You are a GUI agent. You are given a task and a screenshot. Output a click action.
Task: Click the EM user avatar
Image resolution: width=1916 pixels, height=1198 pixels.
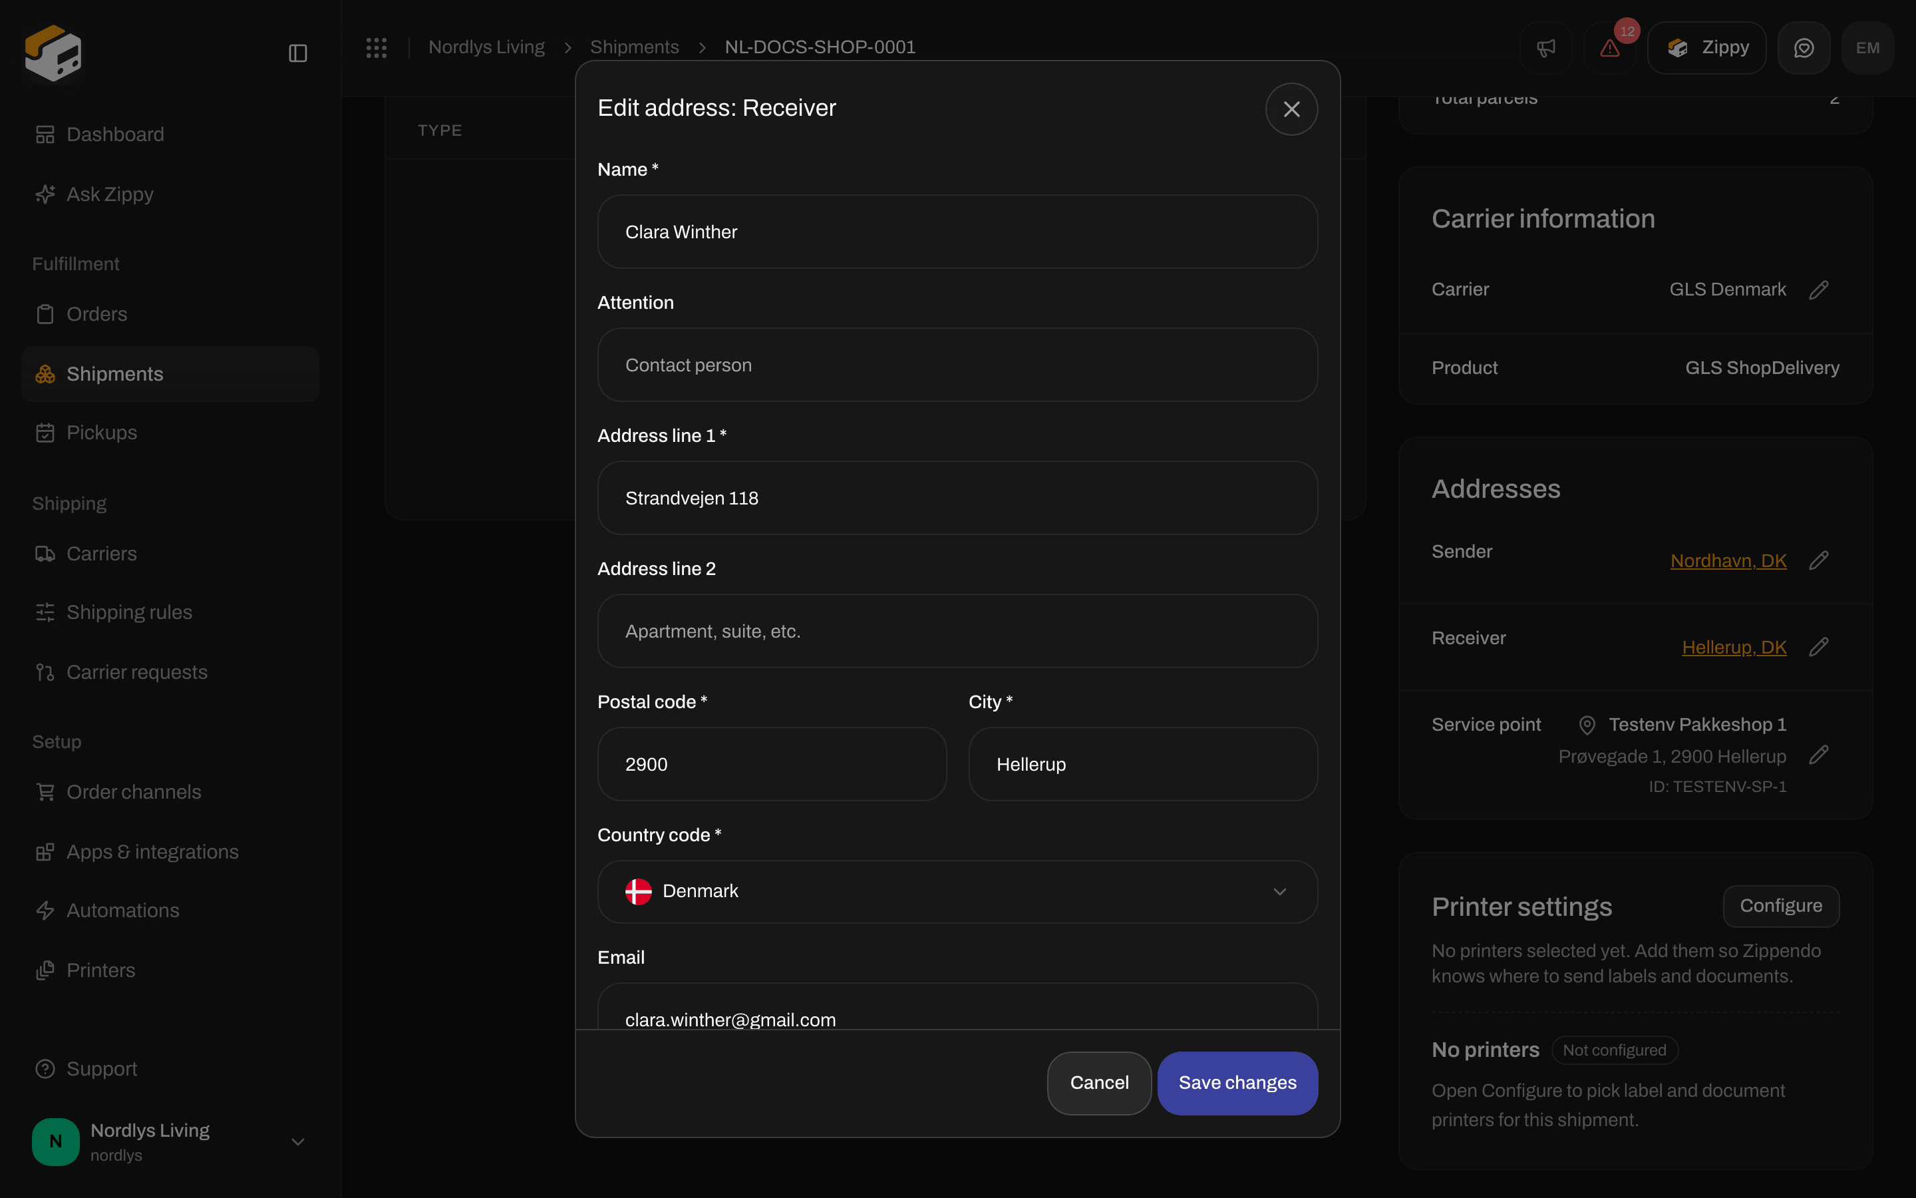point(1867,47)
